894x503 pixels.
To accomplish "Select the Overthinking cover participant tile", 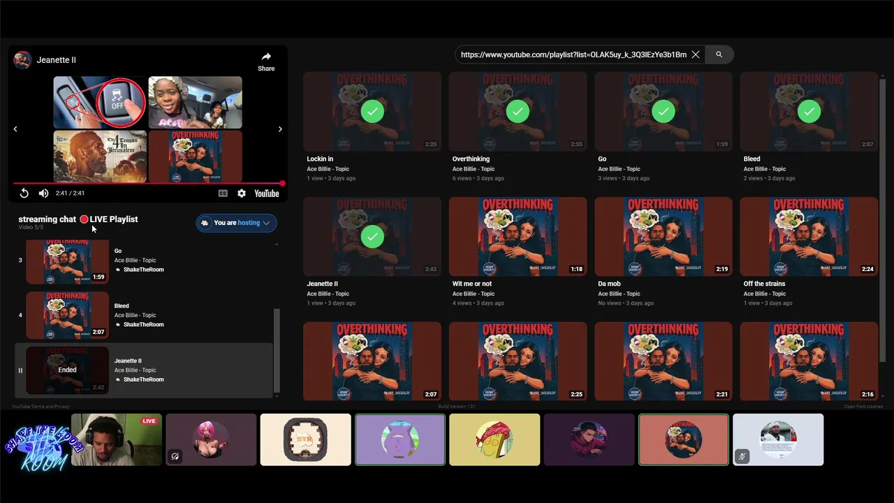I will pos(684,439).
